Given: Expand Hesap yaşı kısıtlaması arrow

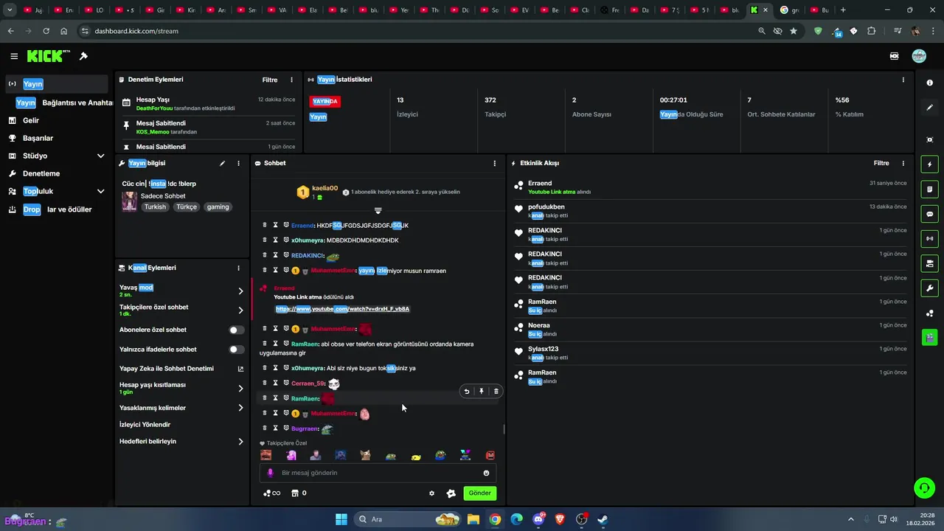Looking at the screenshot, I should [x=240, y=389].
